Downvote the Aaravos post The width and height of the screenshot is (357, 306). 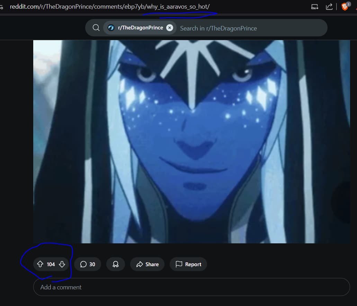[62, 264]
